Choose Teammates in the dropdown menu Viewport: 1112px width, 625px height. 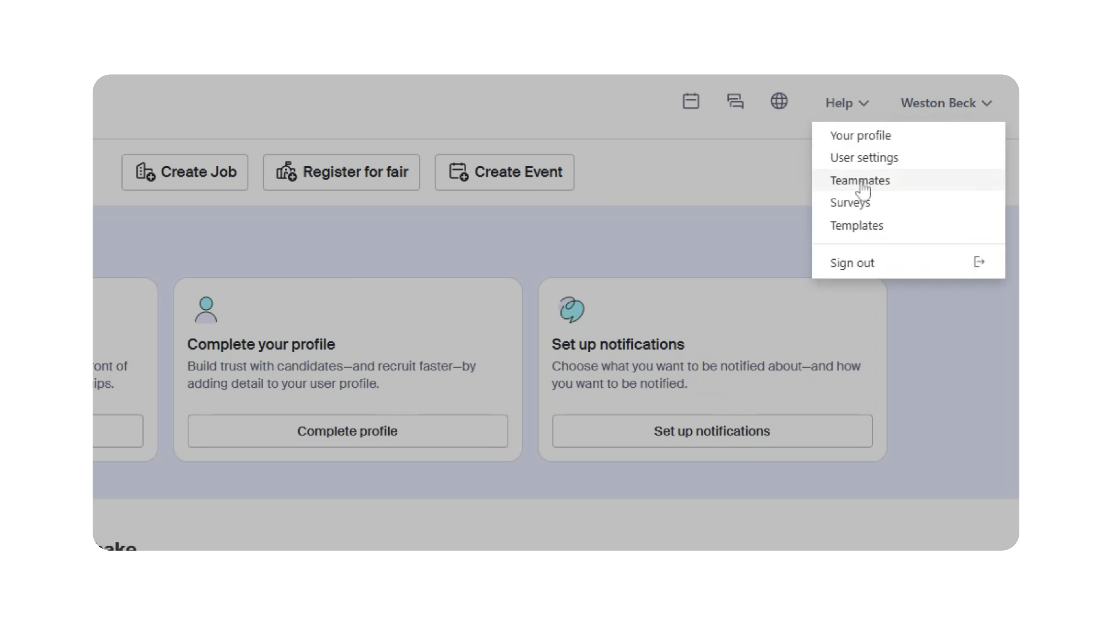pyautogui.click(x=860, y=180)
